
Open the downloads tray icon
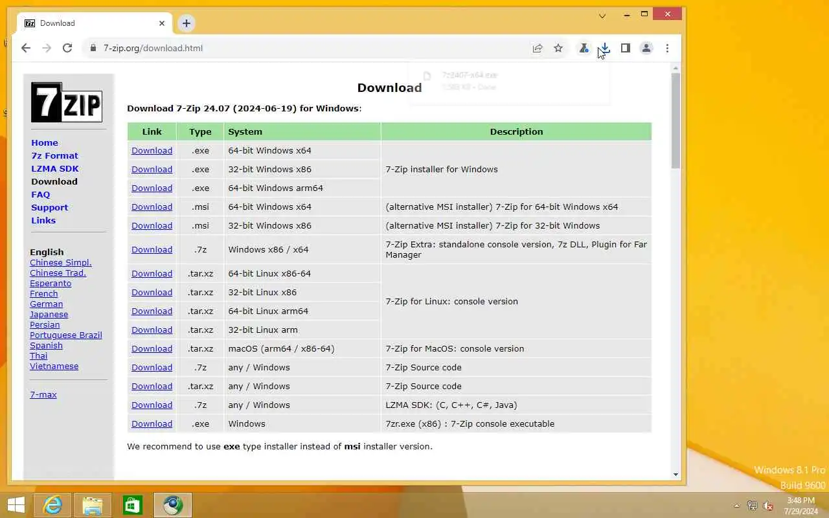[605, 48]
